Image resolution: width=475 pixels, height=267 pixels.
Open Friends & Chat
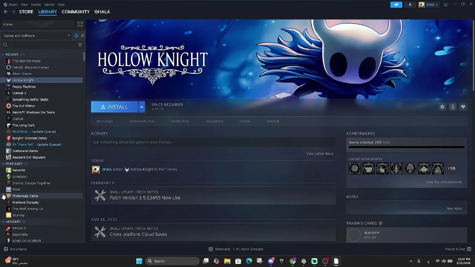[458, 249]
